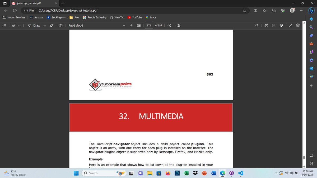Open PDF toolbar settings gear
317x178 pixels.
coord(298,26)
